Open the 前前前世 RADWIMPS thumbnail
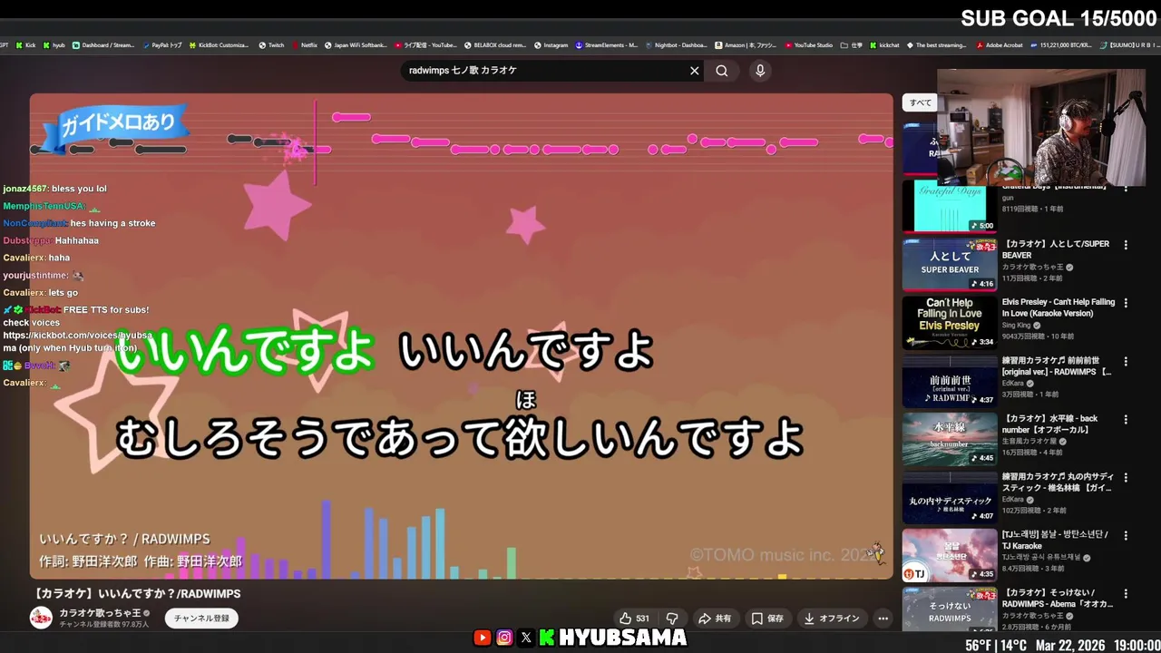 [x=950, y=381]
